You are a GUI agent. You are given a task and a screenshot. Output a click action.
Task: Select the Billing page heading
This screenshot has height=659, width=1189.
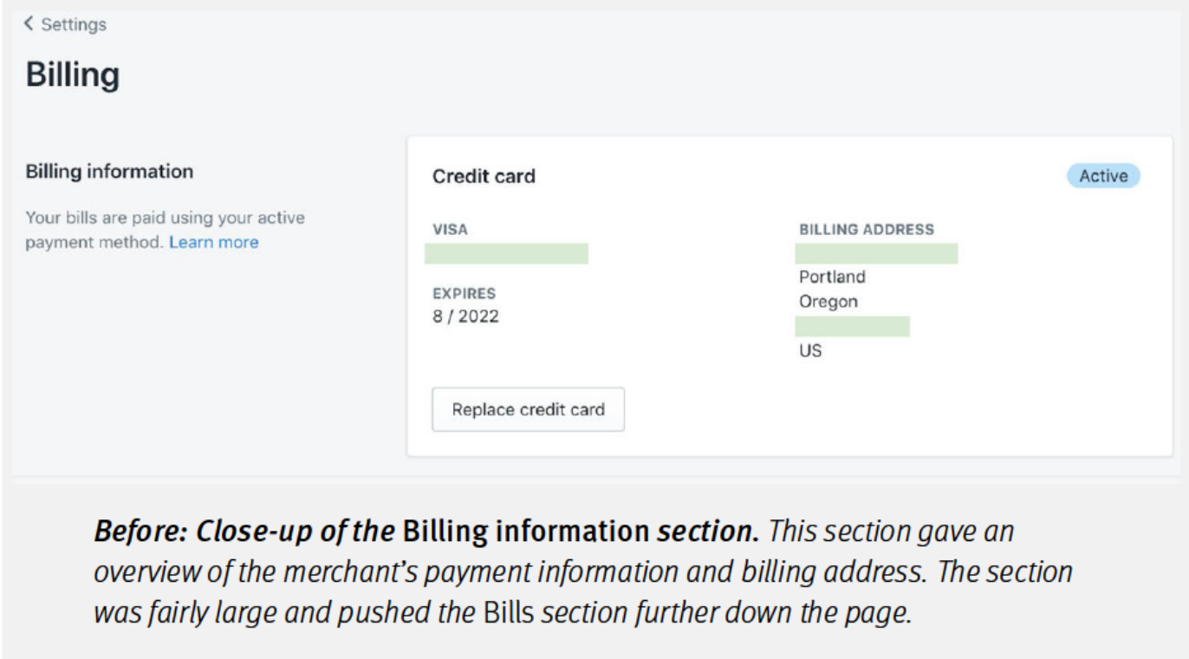pos(73,75)
